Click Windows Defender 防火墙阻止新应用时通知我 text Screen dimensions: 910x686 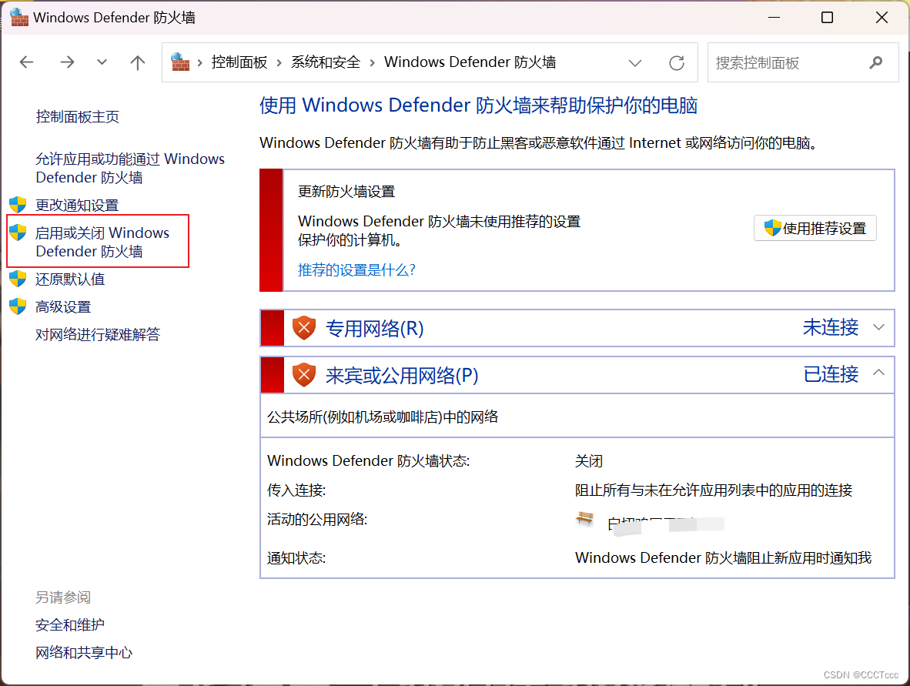tap(723, 557)
